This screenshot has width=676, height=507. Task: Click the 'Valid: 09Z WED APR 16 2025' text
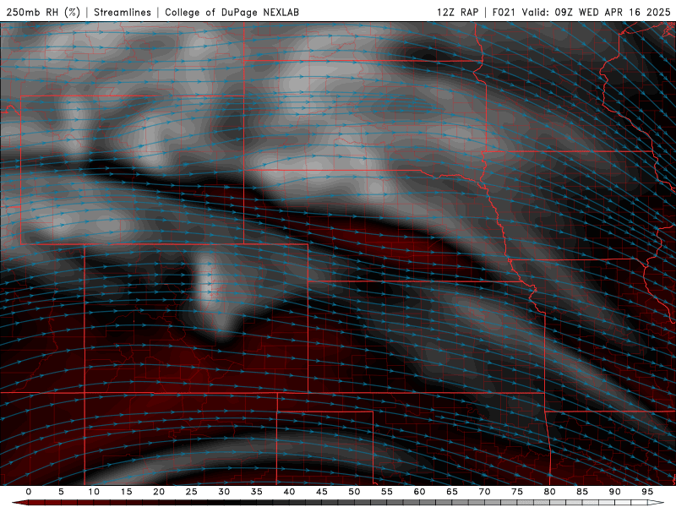(597, 12)
